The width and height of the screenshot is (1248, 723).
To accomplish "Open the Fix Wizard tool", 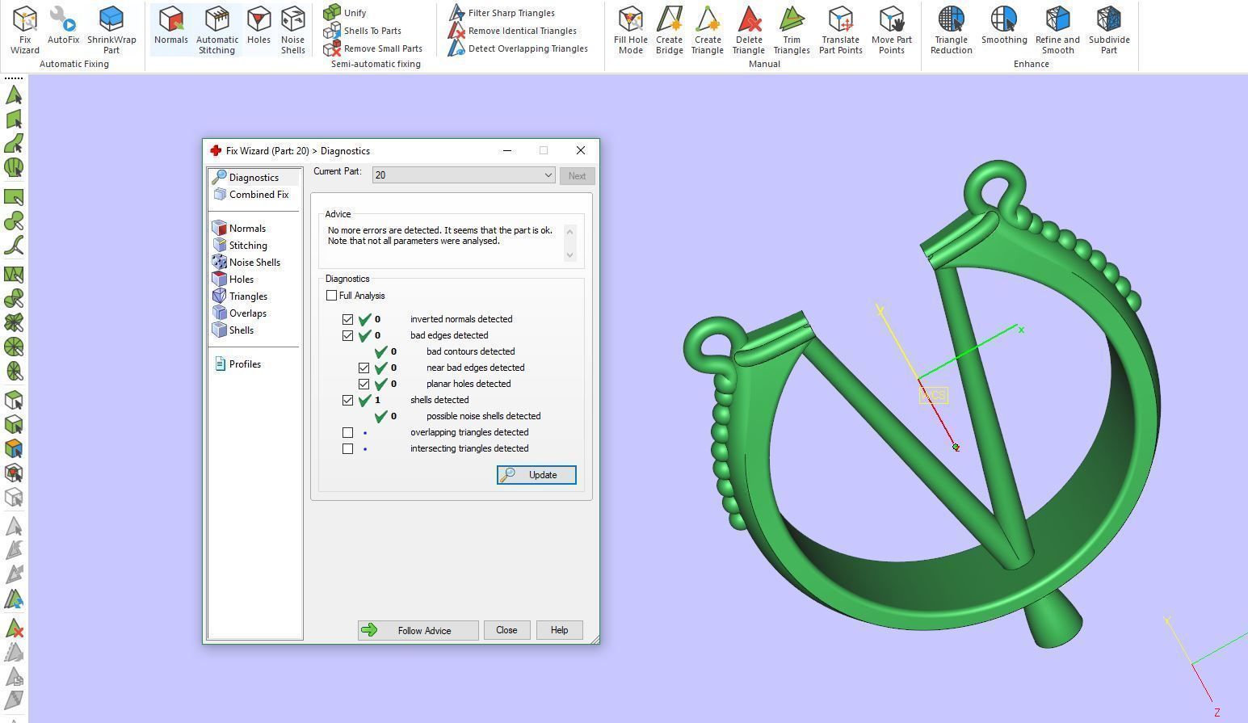I will click(24, 30).
